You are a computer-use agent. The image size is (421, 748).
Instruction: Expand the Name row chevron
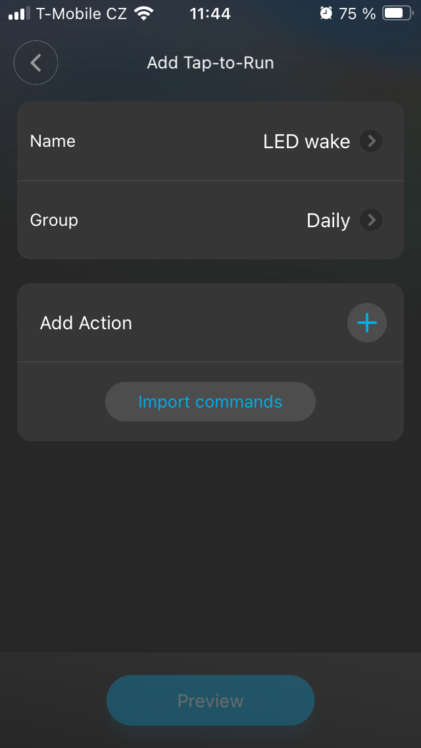coord(371,141)
